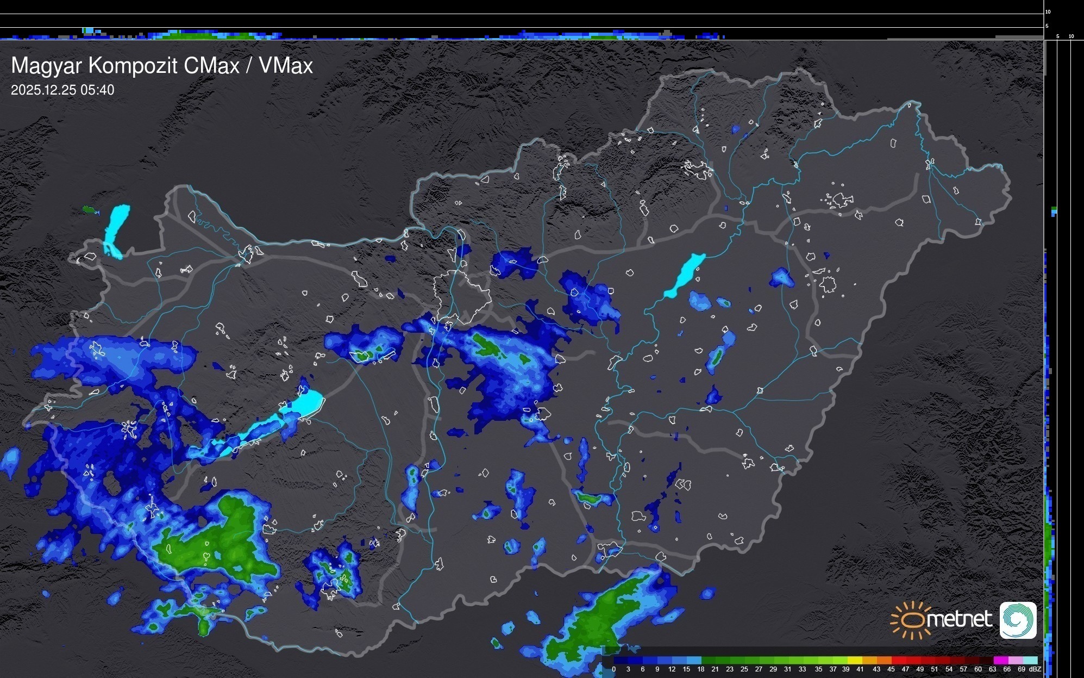1084x678 pixels.
Task: Click the teal swirl app icon
Action: 1018,620
